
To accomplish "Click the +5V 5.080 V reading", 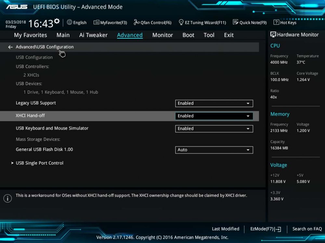I will (303, 182).
